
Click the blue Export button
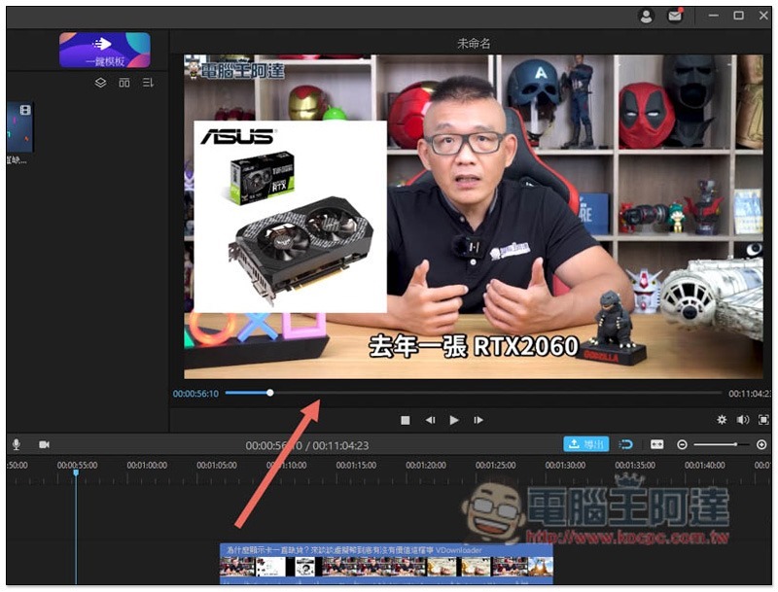pos(586,443)
